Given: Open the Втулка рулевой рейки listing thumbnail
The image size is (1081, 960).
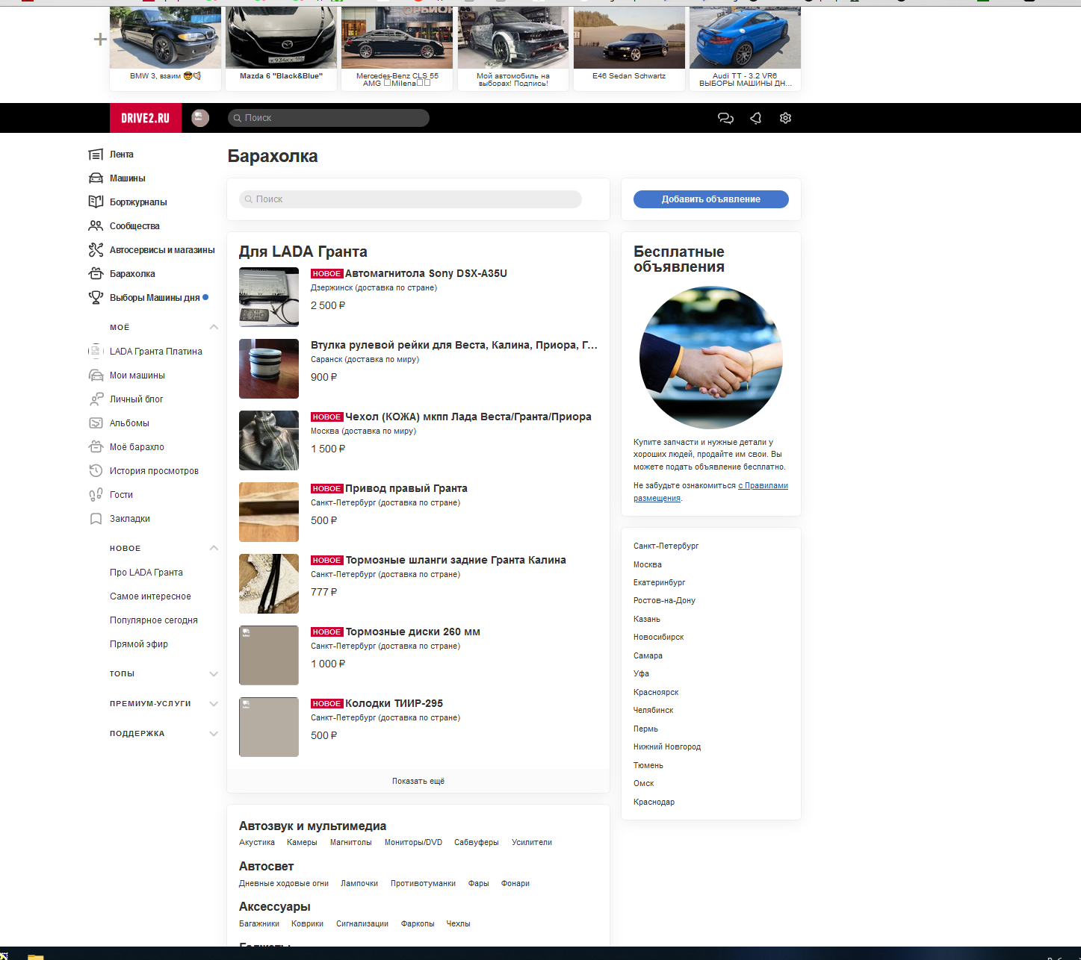Looking at the screenshot, I should click(269, 369).
